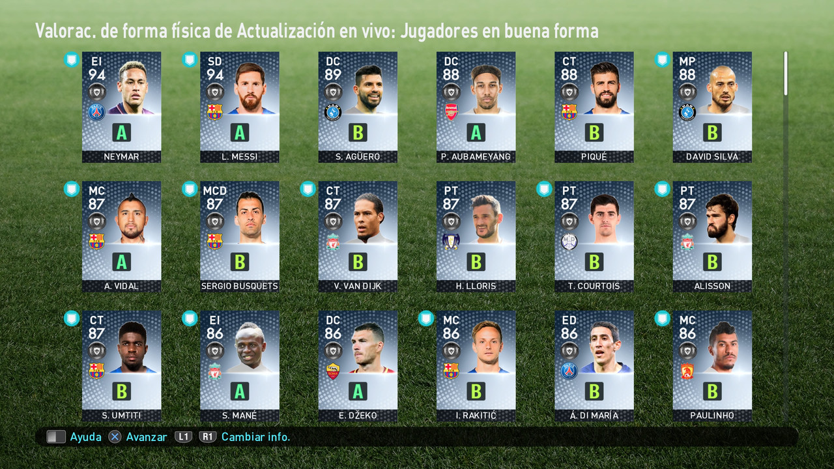Click the PSG club badge on Neymar's card

[x=96, y=112]
